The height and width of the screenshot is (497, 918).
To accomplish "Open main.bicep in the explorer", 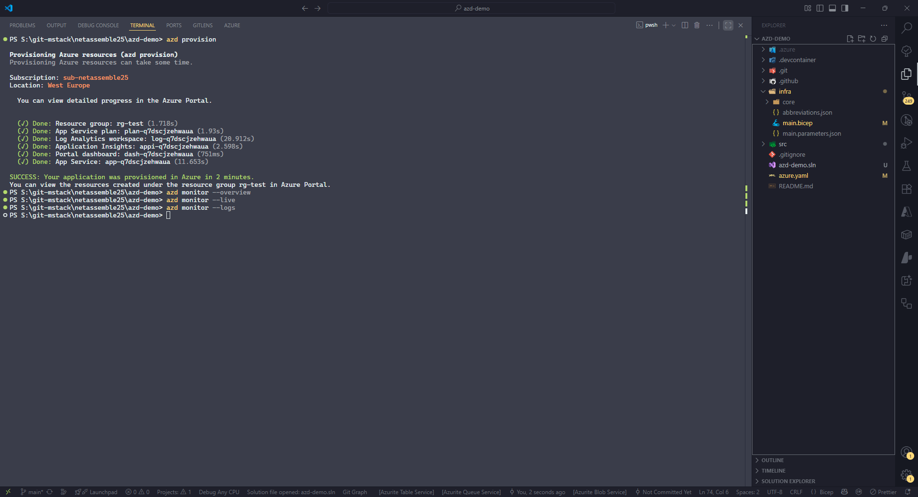I will coord(797,123).
